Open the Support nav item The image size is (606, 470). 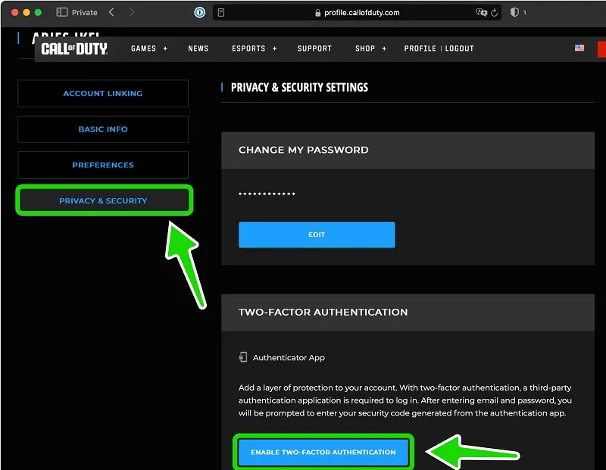(314, 48)
